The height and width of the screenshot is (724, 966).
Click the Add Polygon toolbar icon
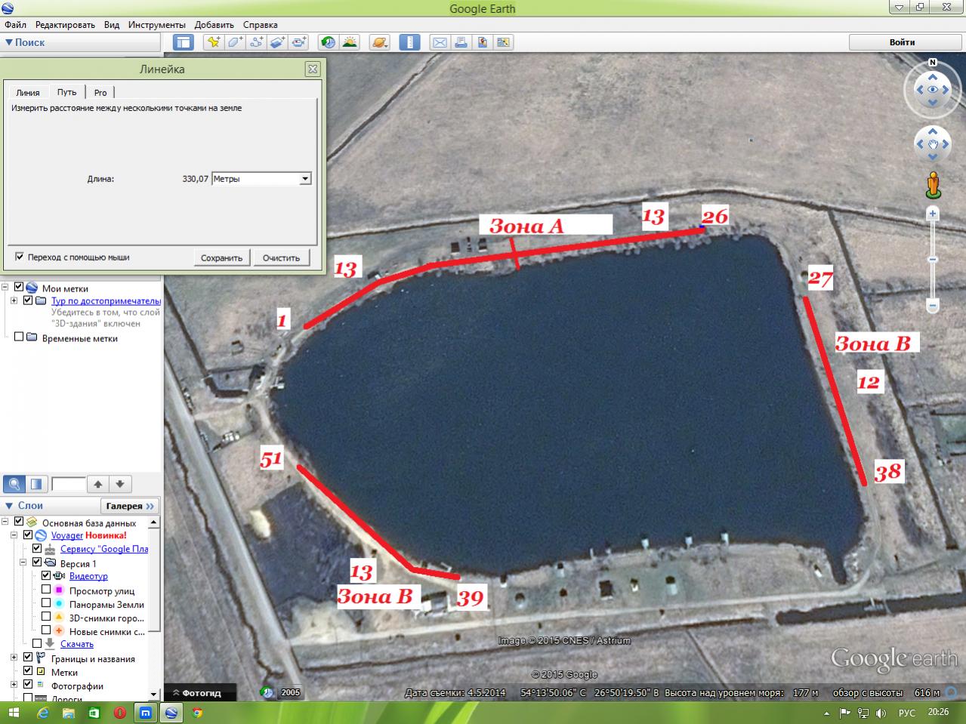(235, 42)
